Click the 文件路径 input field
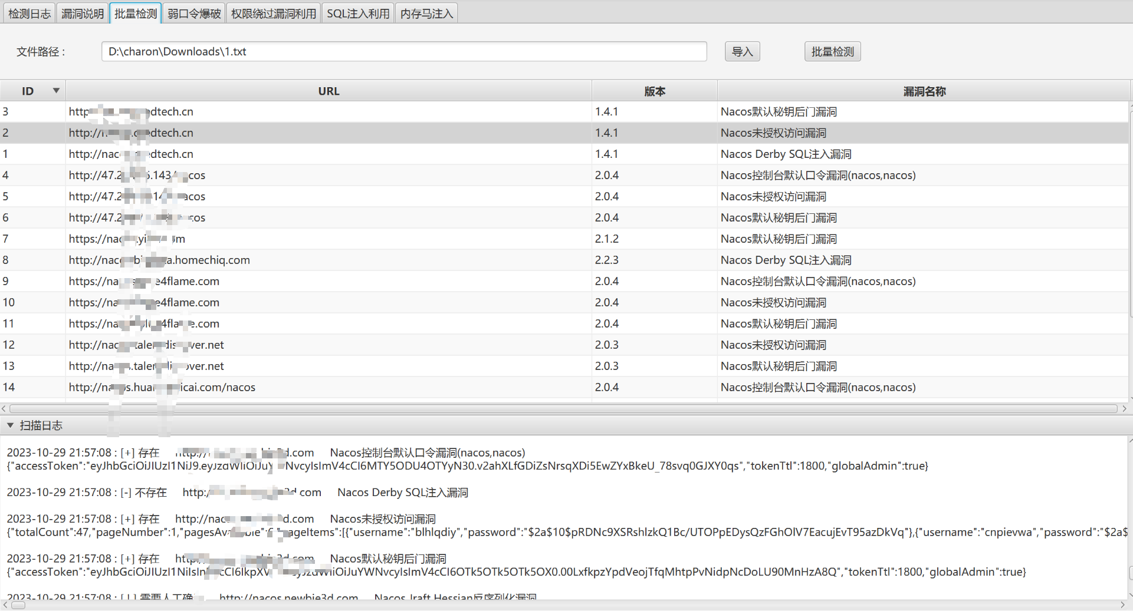1133x611 pixels. click(404, 51)
